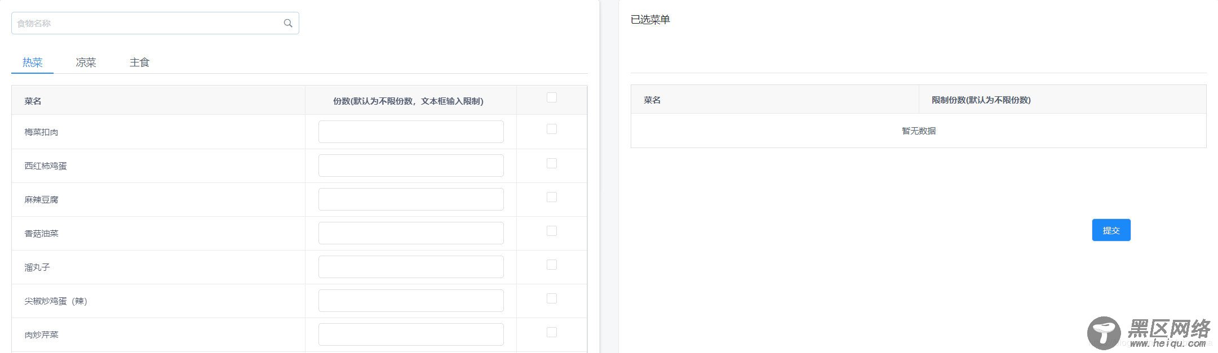The width and height of the screenshot is (1218, 353).
Task: Click the 西红柿鸡蛋 dish name
Action: point(46,166)
